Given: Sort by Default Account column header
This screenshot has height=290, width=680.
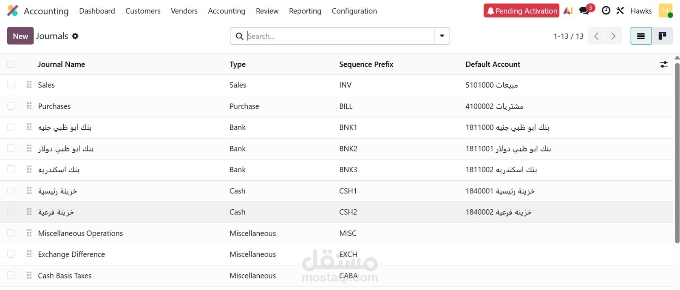Looking at the screenshot, I should click(493, 64).
